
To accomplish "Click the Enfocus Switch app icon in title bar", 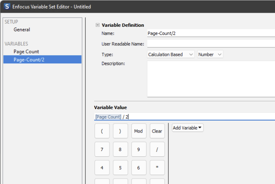I will pyautogui.click(x=7, y=7).
